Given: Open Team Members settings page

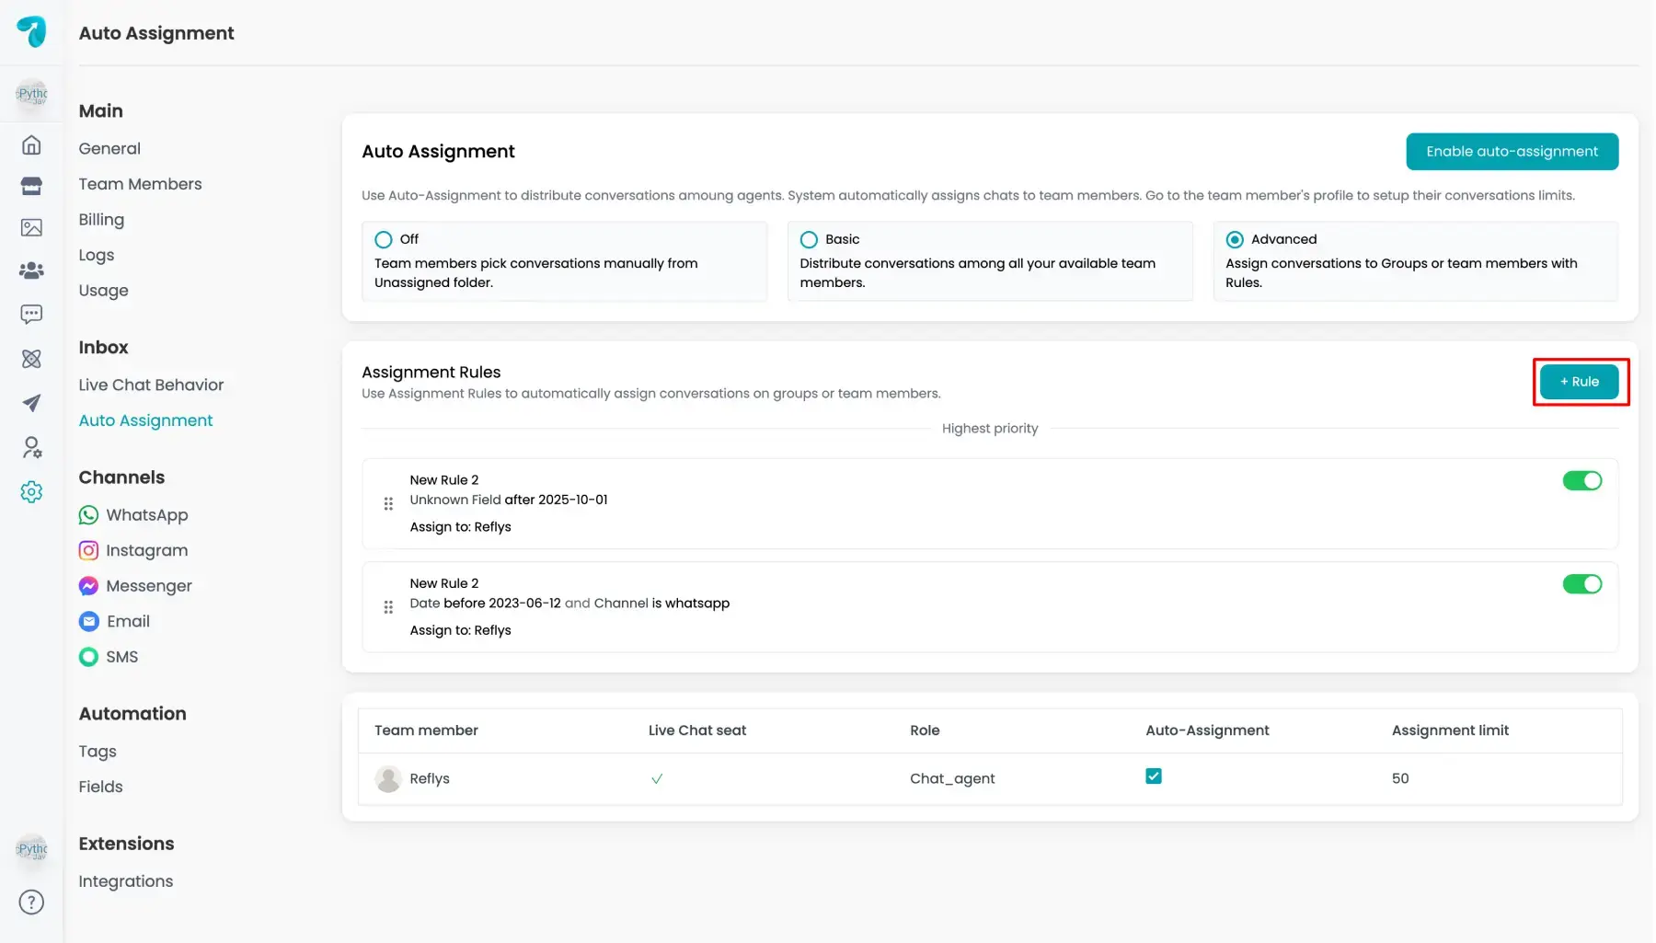Looking at the screenshot, I should pyautogui.click(x=140, y=184).
